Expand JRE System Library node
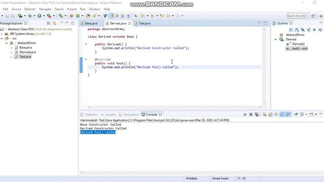 [2, 34]
